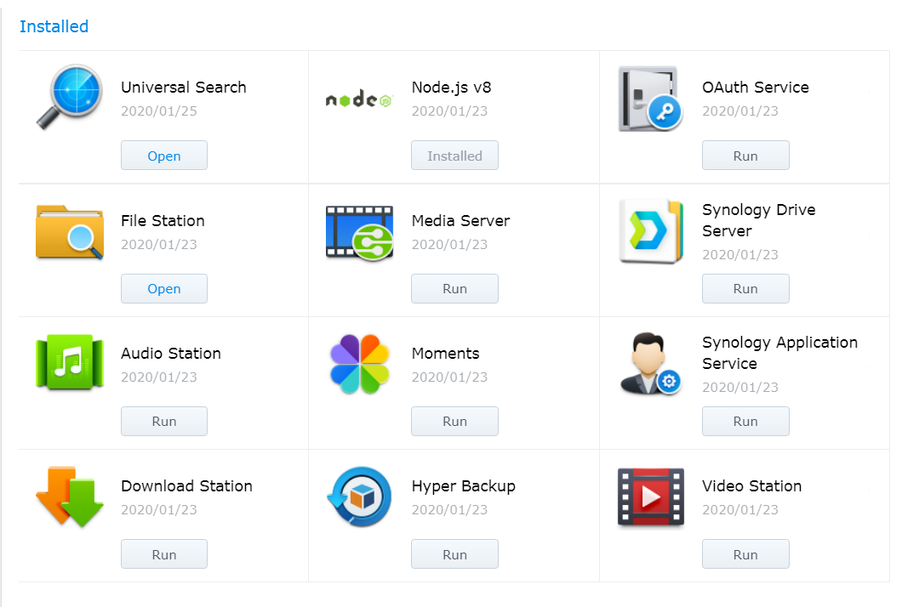Click the Universal Search magnifier icon
Screen dimensions: 902x607
69,98
